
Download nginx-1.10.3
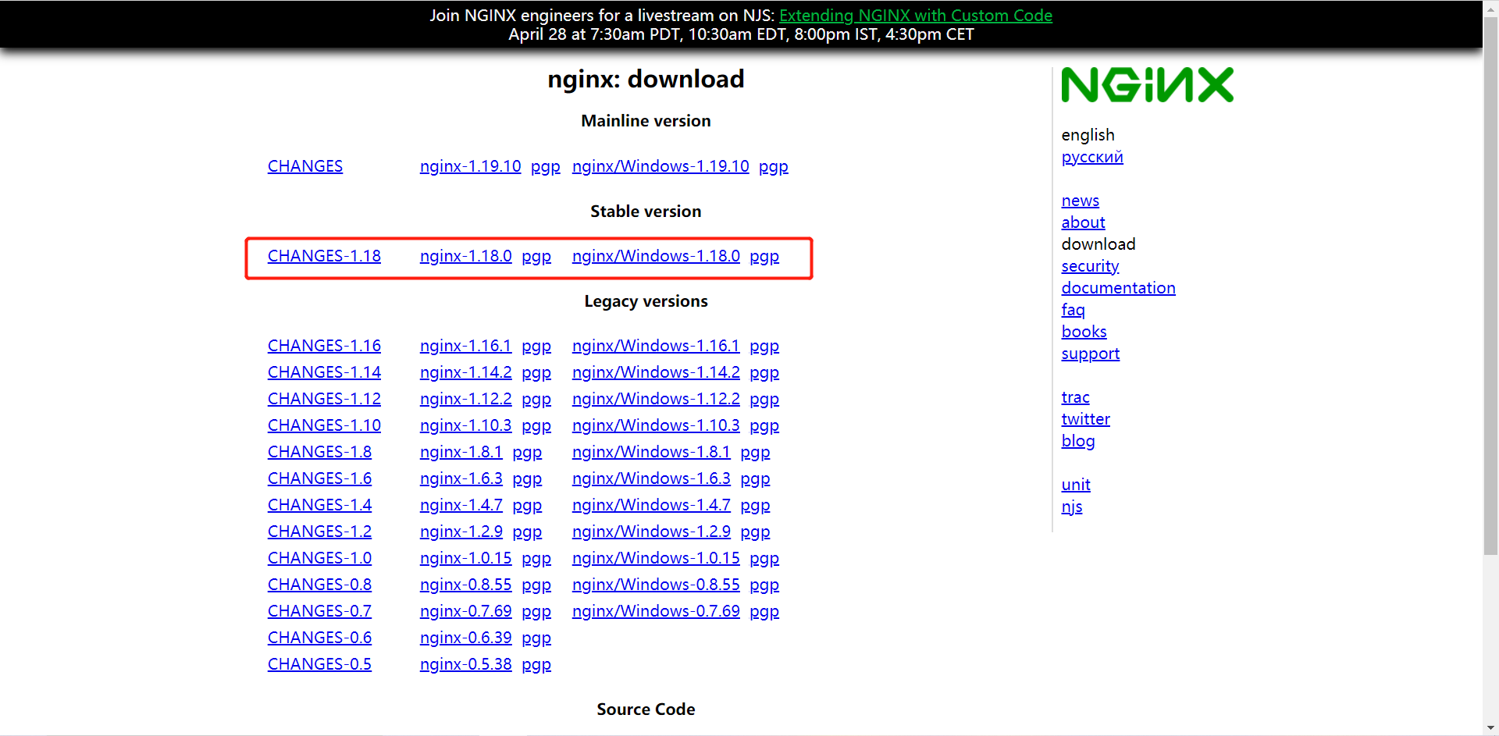click(466, 425)
